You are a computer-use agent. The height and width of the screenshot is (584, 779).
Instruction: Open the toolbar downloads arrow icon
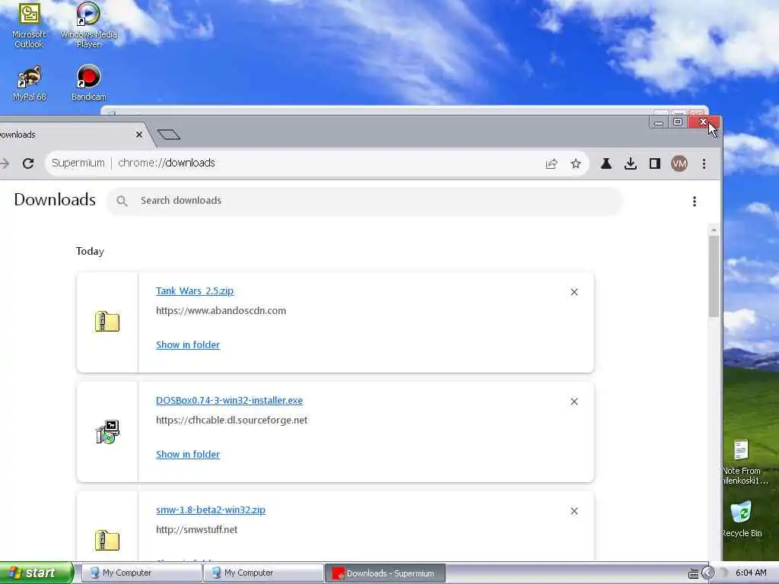pyautogui.click(x=631, y=163)
